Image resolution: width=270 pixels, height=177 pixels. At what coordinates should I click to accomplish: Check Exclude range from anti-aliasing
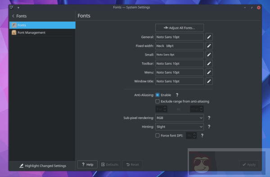157,101
